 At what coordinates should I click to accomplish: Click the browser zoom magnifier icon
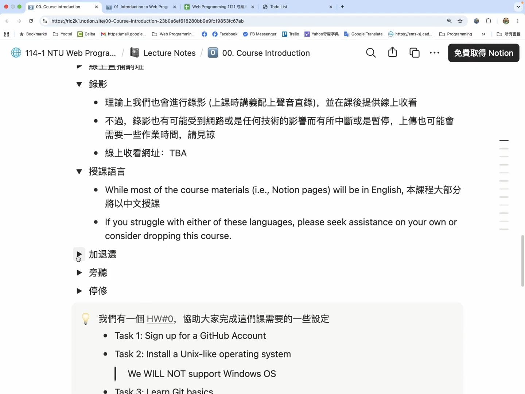(449, 21)
